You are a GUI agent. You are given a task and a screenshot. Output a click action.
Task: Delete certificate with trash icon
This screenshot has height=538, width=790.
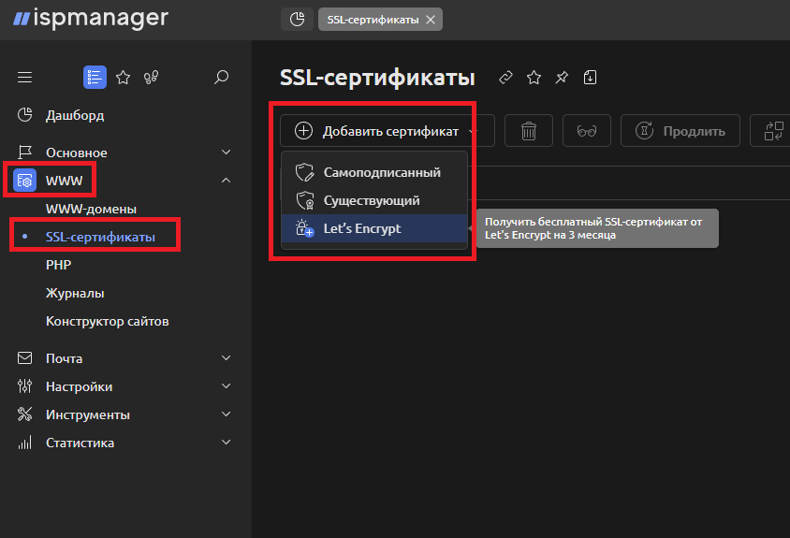(529, 131)
